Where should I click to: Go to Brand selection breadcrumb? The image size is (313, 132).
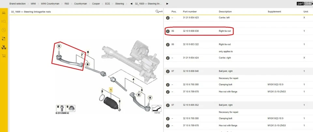click(x=17, y=4)
